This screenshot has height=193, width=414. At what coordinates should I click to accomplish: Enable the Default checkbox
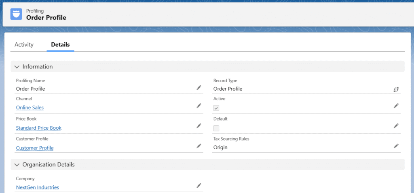[216, 128]
